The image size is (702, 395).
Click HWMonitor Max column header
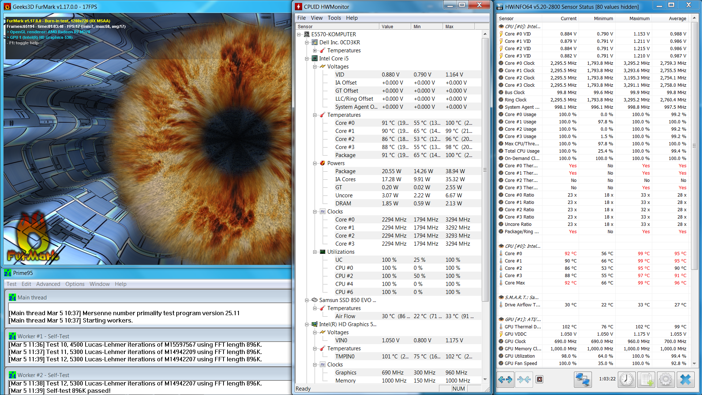click(x=459, y=26)
